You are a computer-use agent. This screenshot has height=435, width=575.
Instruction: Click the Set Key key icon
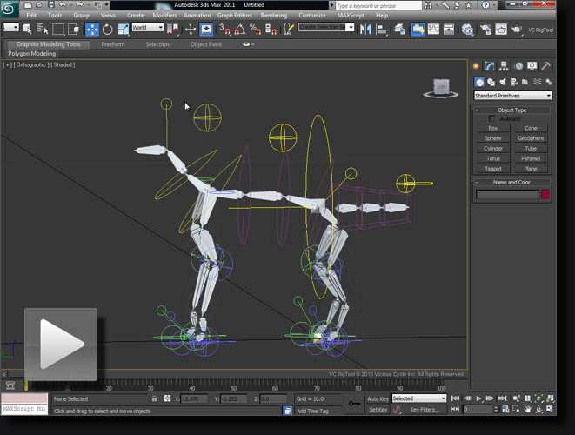pos(354,403)
